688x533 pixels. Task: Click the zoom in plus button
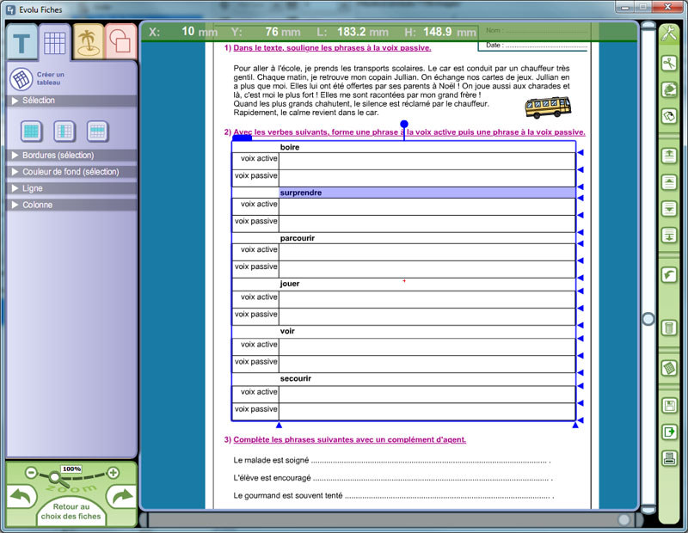click(x=113, y=473)
